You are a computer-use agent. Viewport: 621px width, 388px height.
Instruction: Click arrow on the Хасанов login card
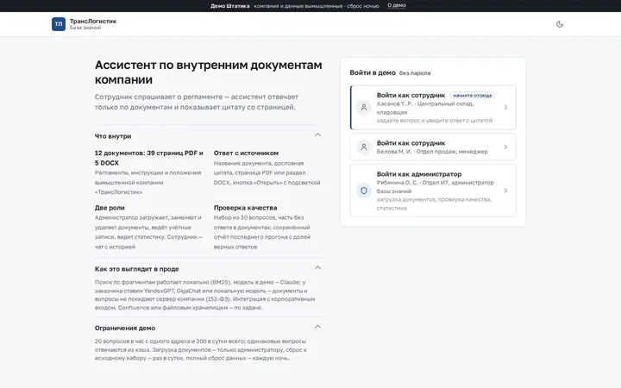[505, 107]
